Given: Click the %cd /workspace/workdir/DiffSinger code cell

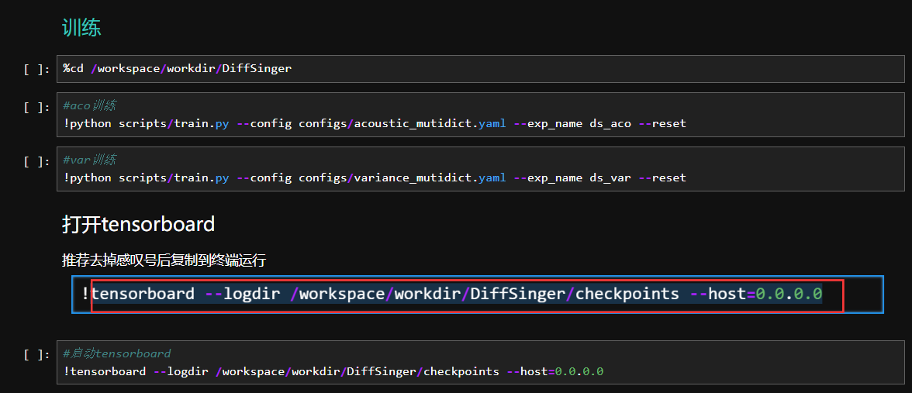Looking at the screenshot, I should click(481, 68).
